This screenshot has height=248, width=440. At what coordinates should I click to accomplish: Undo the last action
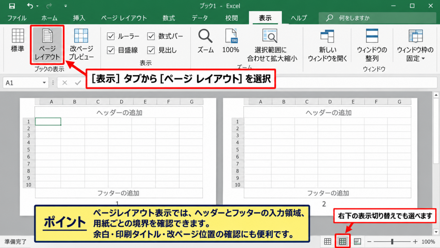tap(30, 6)
